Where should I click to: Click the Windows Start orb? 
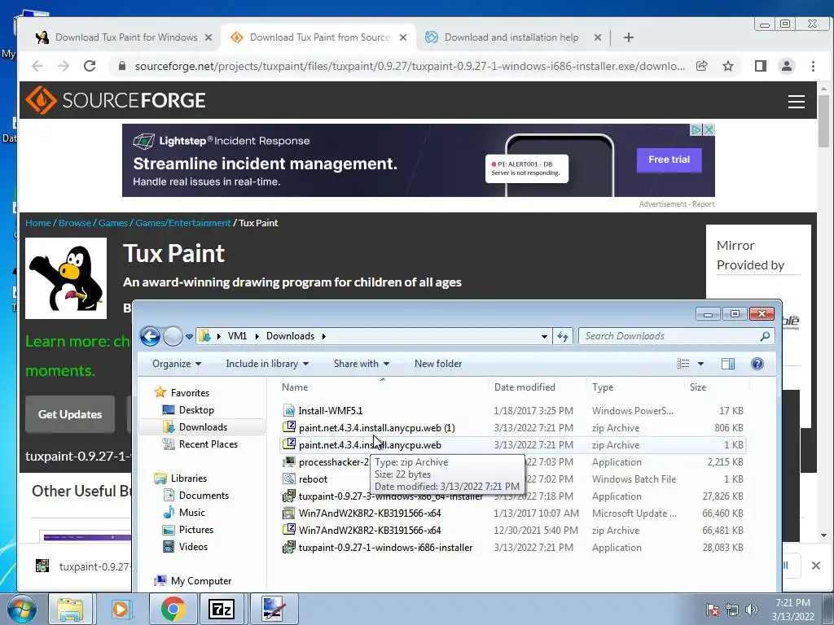point(22,610)
